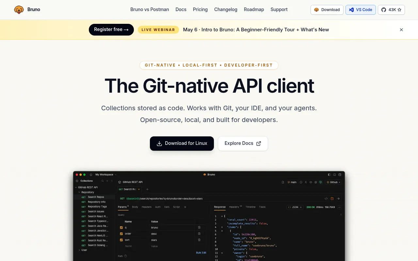The width and height of the screenshot is (418, 261).
Task: Open the Collections three-dot menu
Action: pyautogui.click(x=112, y=181)
